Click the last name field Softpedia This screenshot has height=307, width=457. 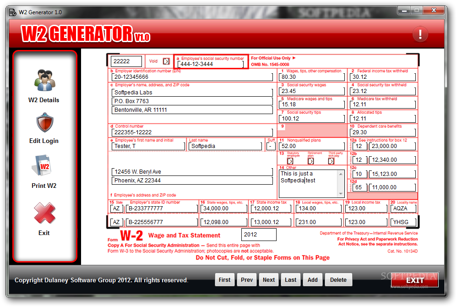click(225, 146)
